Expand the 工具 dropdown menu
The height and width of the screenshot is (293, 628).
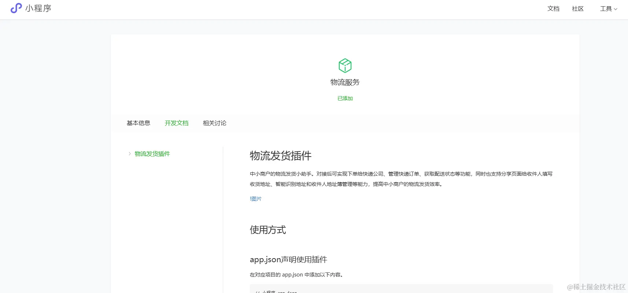tap(609, 9)
